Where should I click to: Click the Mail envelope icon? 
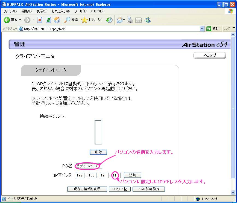(x=119, y=20)
